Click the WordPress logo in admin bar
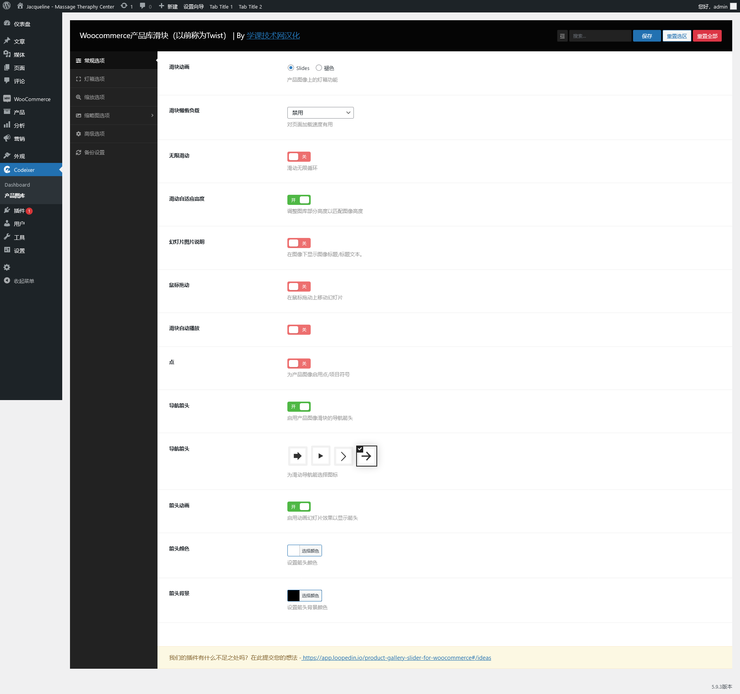Screen dimensions: 740x694 coord(7,6)
